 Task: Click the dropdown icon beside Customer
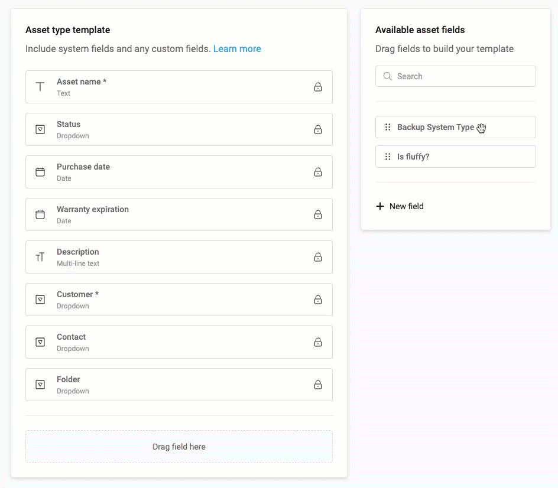40,300
